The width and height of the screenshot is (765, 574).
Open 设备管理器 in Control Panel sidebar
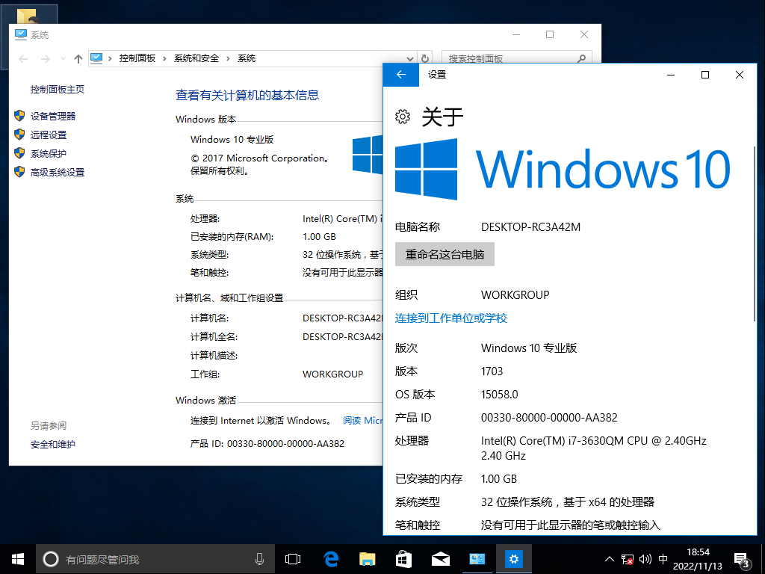[x=53, y=116]
